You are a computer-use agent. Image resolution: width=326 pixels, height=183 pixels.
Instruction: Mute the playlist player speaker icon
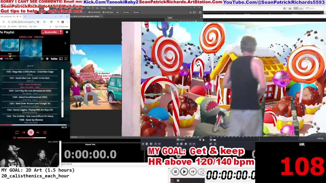[x=14, y=138]
